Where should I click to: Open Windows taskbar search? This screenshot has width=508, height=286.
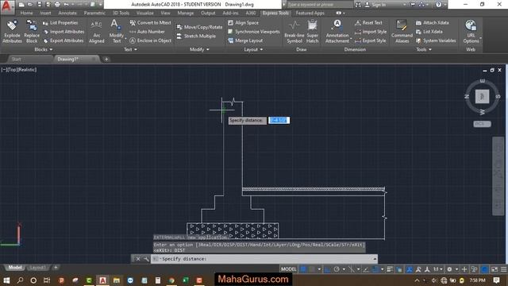(20, 280)
